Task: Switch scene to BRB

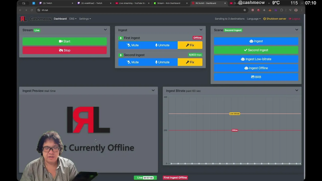Action: [256, 77]
